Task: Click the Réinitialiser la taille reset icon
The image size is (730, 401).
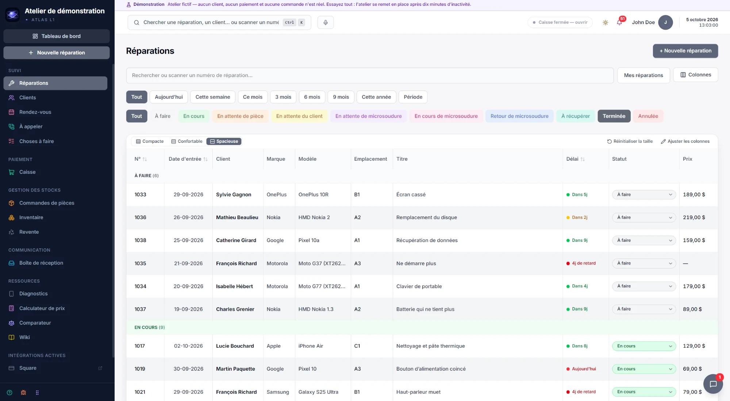Action: coord(609,141)
